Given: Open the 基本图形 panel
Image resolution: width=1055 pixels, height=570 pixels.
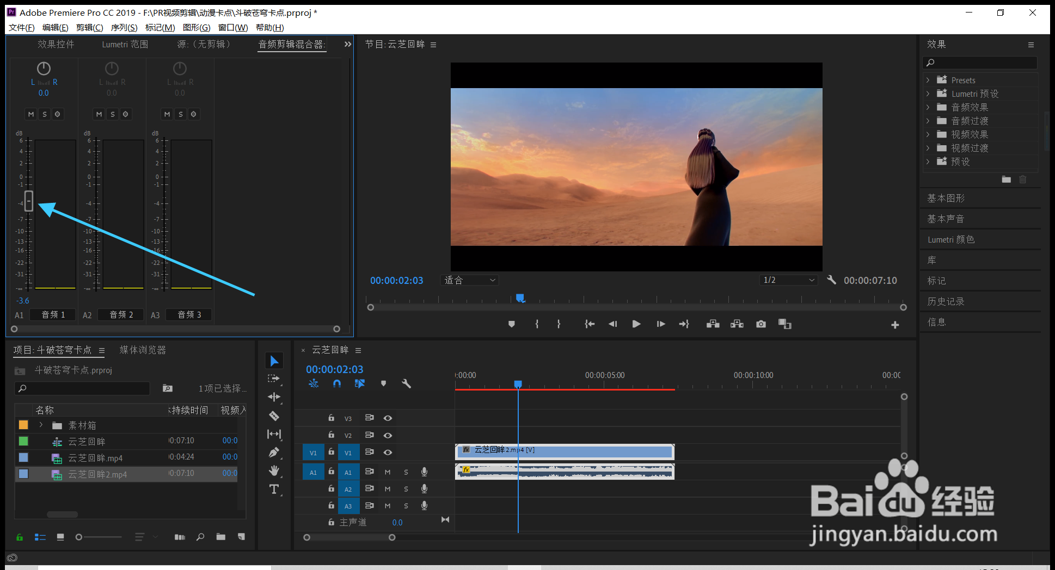Looking at the screenshot, I should (x=946, y=199).
